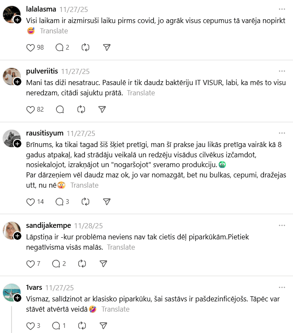Open sandijakempe's profile picture
The height and width of the screenshot is (333, 293).
coord(12,230)
